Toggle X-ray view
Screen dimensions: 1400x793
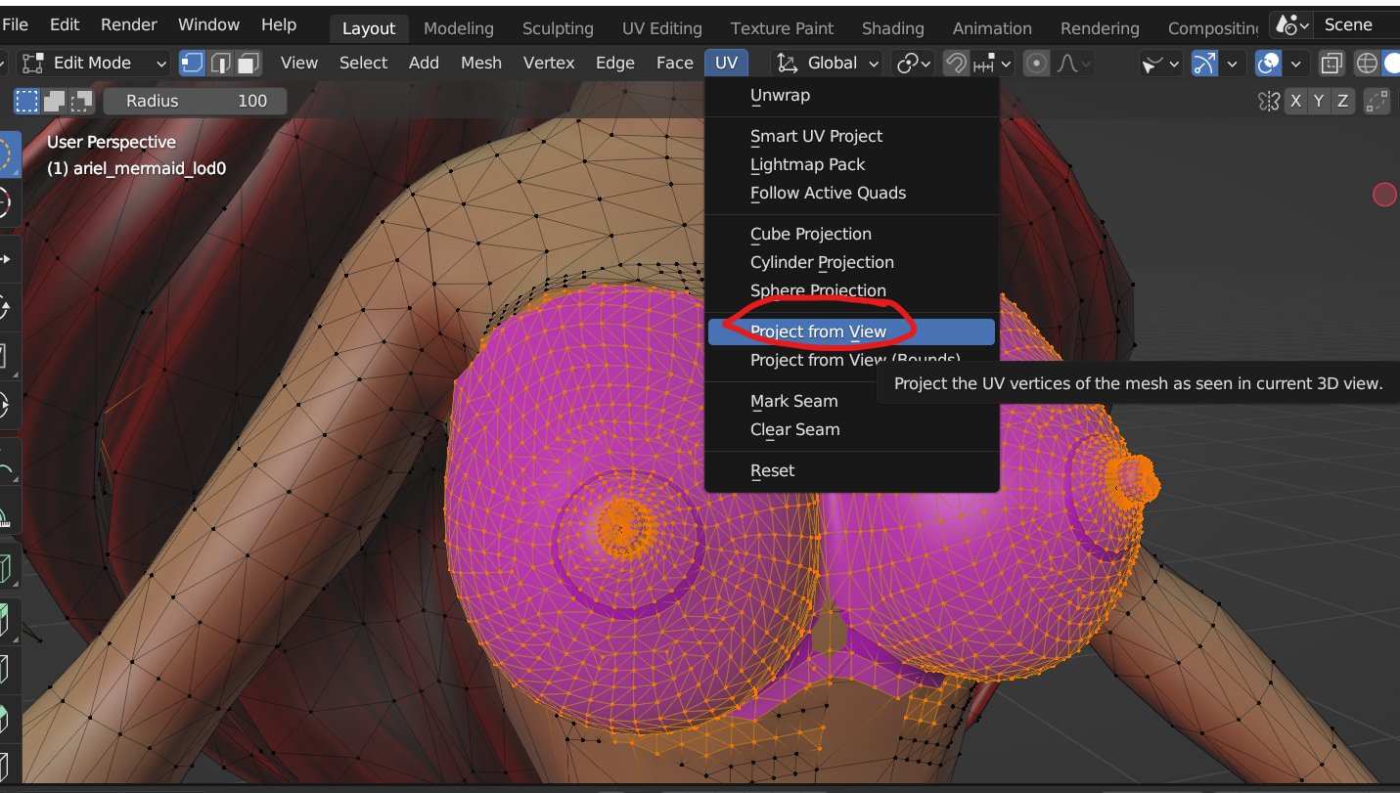point(1332,64)
